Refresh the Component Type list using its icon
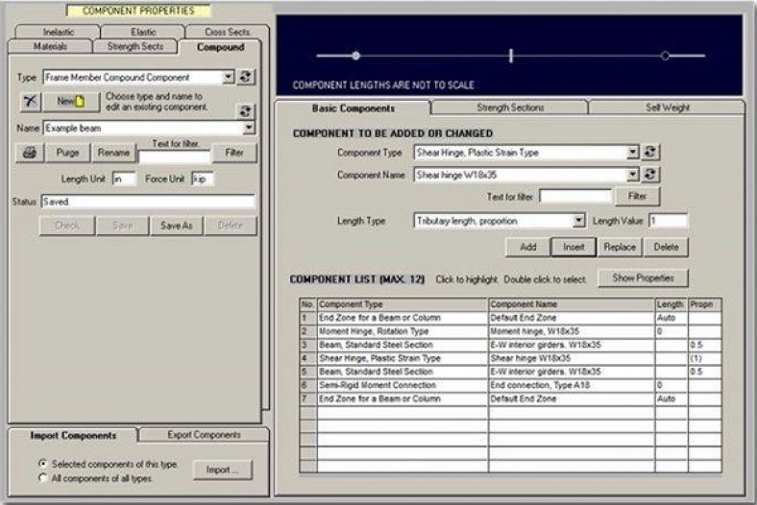 pyautogui.click(x=650, y=152)
